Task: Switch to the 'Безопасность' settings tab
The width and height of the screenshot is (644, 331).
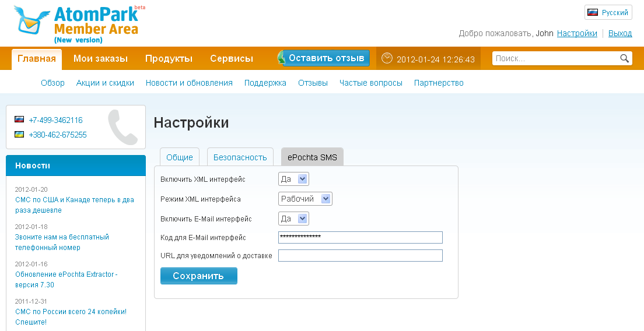Action: (240, 157)
